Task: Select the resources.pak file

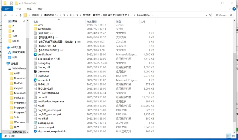Action: point(46,127)
